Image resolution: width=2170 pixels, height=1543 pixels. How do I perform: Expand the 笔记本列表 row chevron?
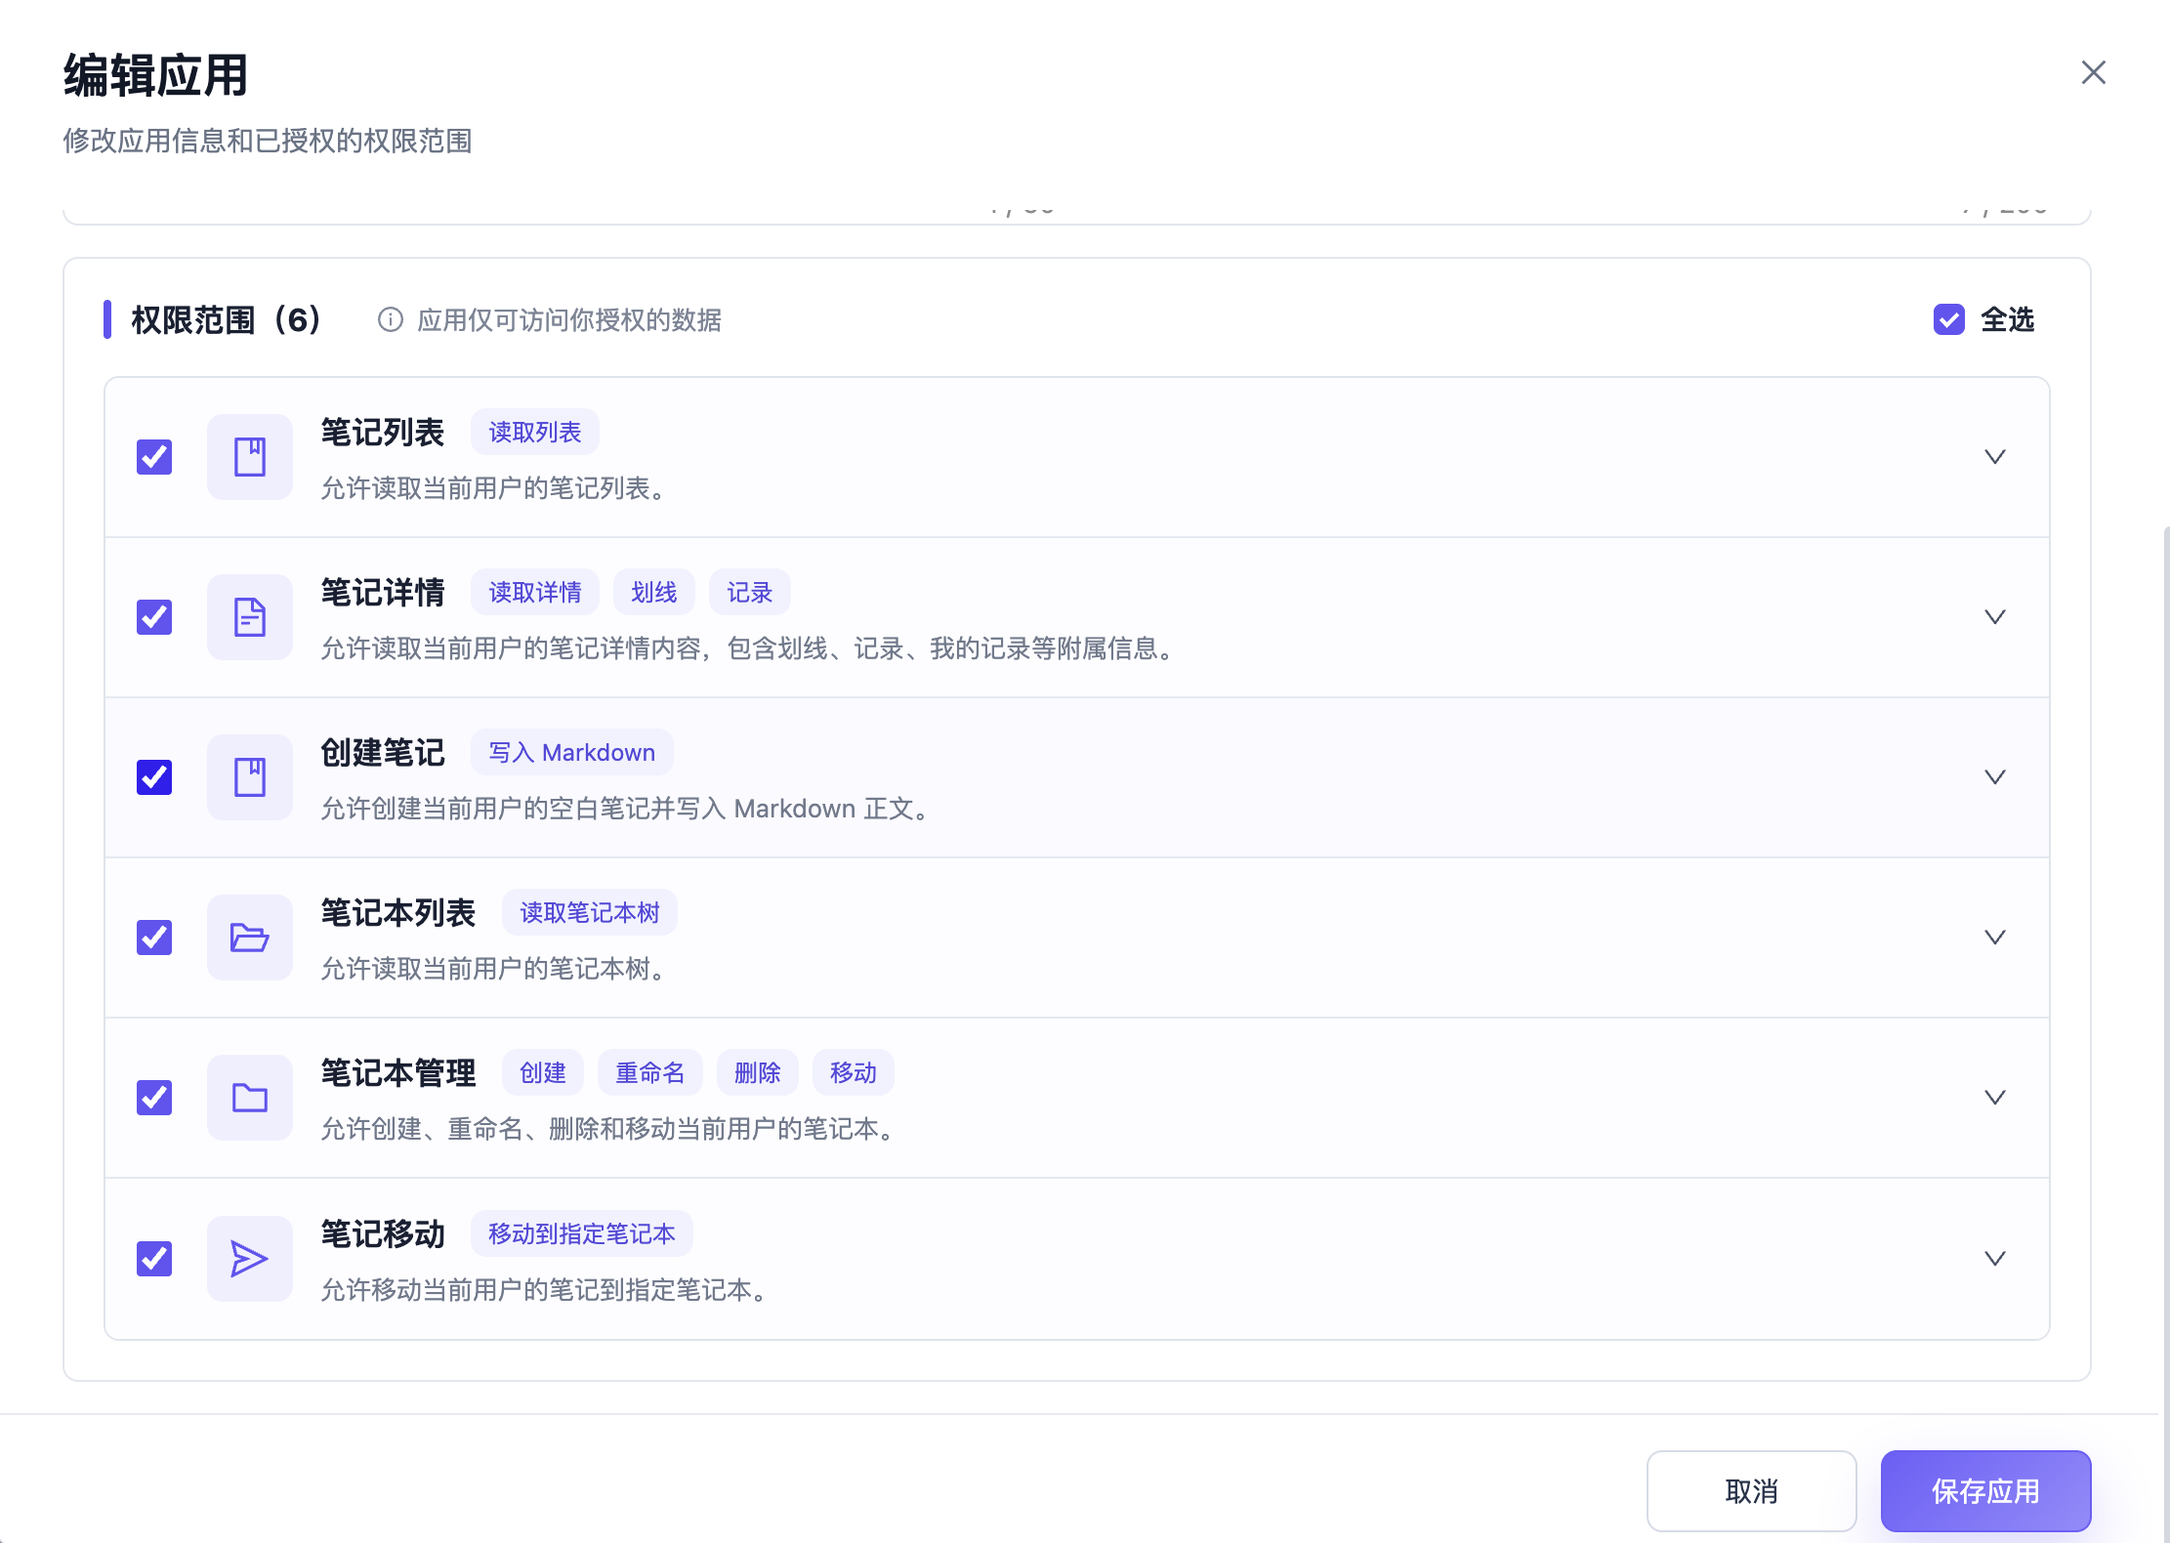(x=1995, y=938)
